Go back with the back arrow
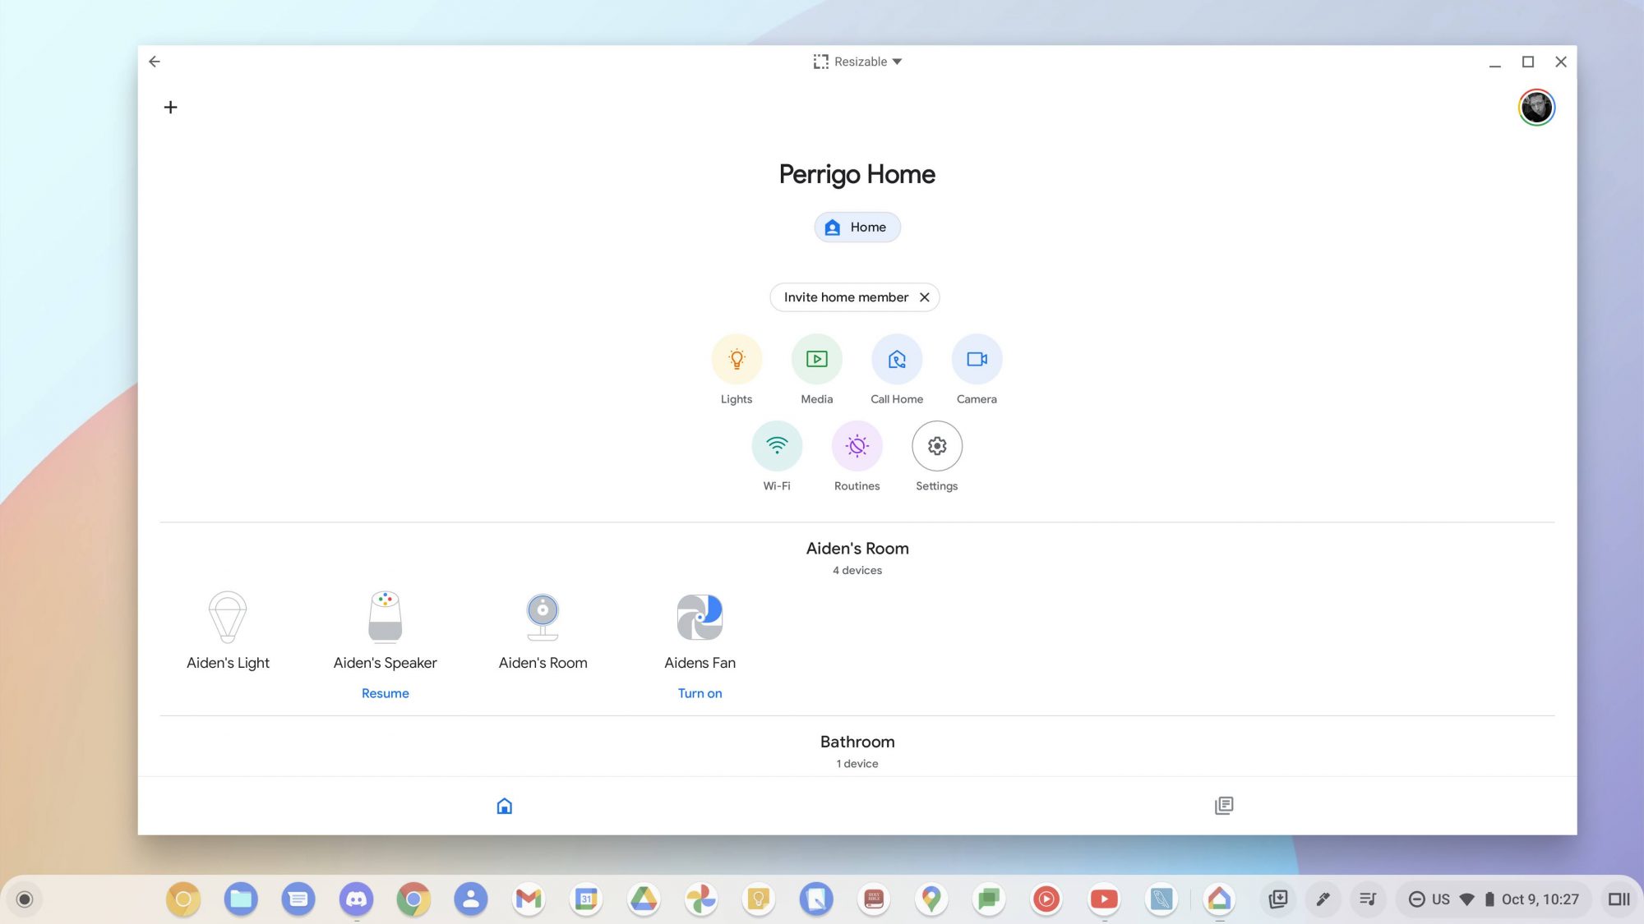 tap(154, 61)
